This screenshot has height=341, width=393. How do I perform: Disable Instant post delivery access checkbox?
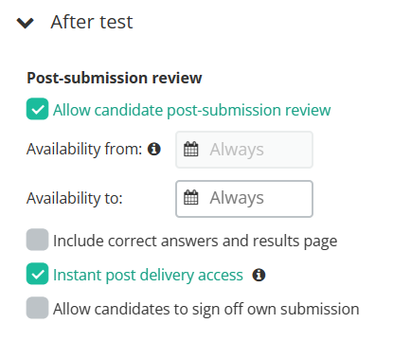(x=37, y=274)
